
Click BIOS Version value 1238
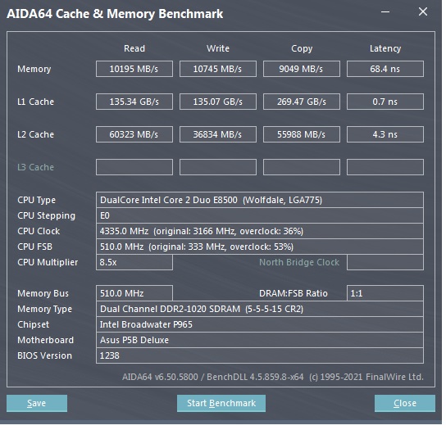click(260, 355)
